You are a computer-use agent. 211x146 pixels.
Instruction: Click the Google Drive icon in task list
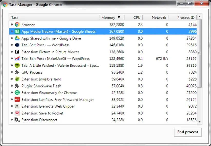click(x=17, y=38)
